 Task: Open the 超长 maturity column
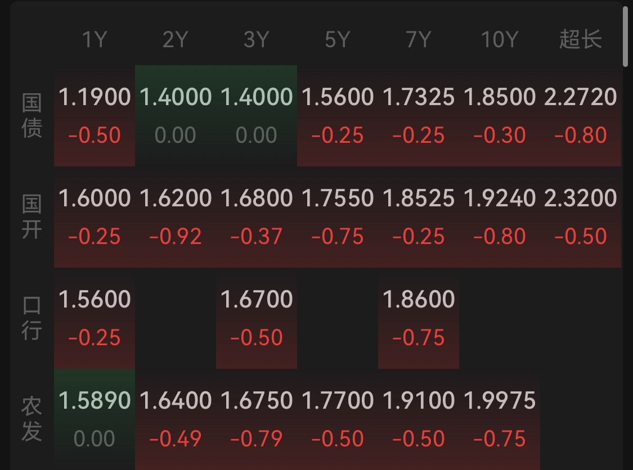[580, 40]
